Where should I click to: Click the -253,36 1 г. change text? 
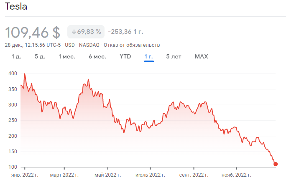[126, 32]
